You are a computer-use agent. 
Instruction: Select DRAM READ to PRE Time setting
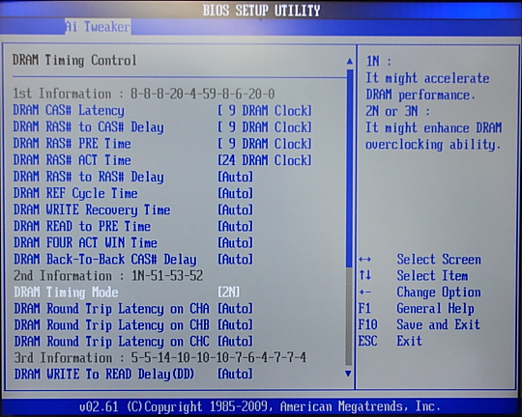pos(133,226)
